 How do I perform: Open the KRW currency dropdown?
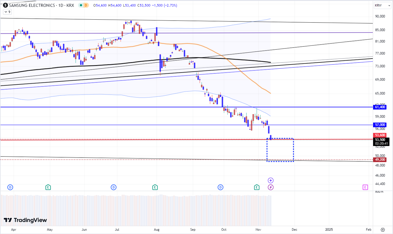point(383,5)
